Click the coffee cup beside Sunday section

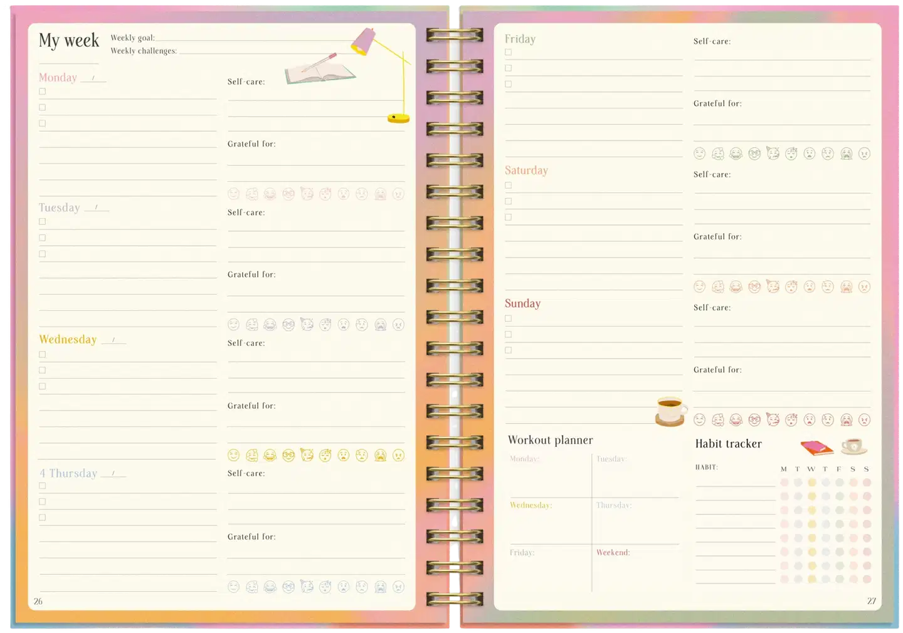pyautogui.click(x=670, y=412)
